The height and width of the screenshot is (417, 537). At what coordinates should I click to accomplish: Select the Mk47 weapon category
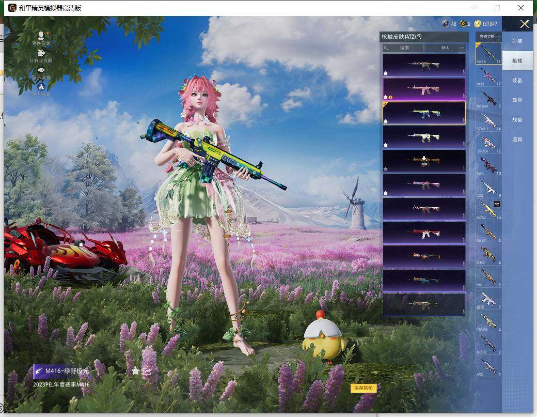[488, 232]
